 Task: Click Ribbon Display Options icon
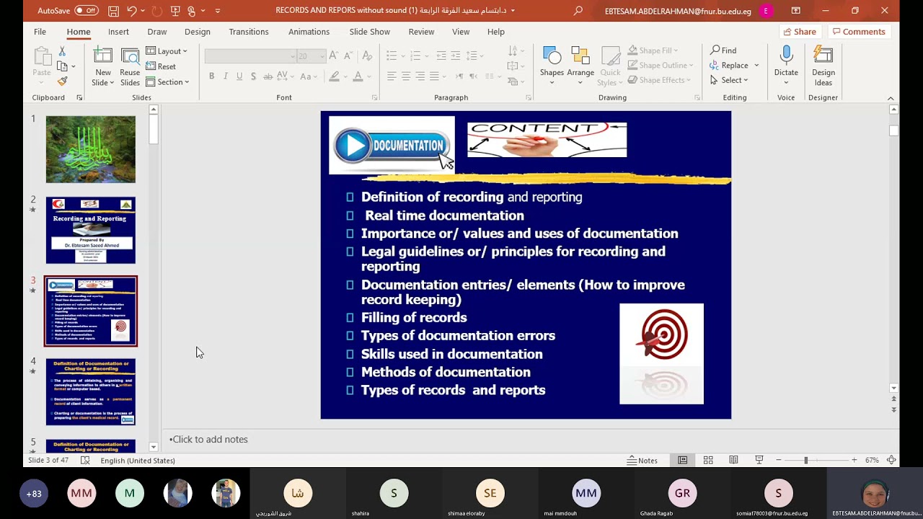[795, 11]
